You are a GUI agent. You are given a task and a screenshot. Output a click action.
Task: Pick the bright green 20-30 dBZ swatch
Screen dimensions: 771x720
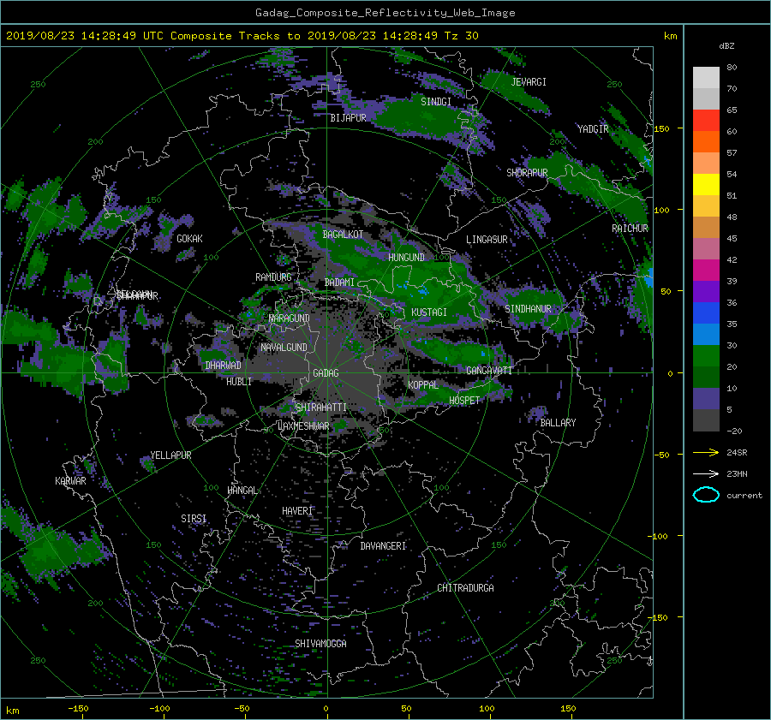706,356
